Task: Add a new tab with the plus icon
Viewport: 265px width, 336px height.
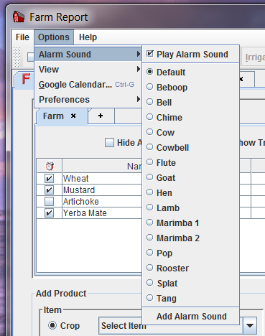Action: (x=101, y=116)
